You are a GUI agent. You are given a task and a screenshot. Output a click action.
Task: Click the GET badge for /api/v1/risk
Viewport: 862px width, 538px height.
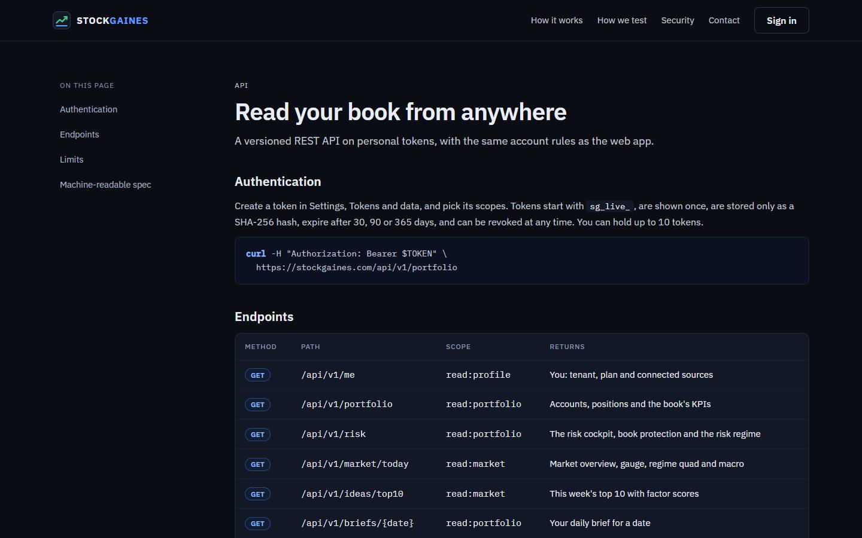pyautogui.click(x=257, y=435)
